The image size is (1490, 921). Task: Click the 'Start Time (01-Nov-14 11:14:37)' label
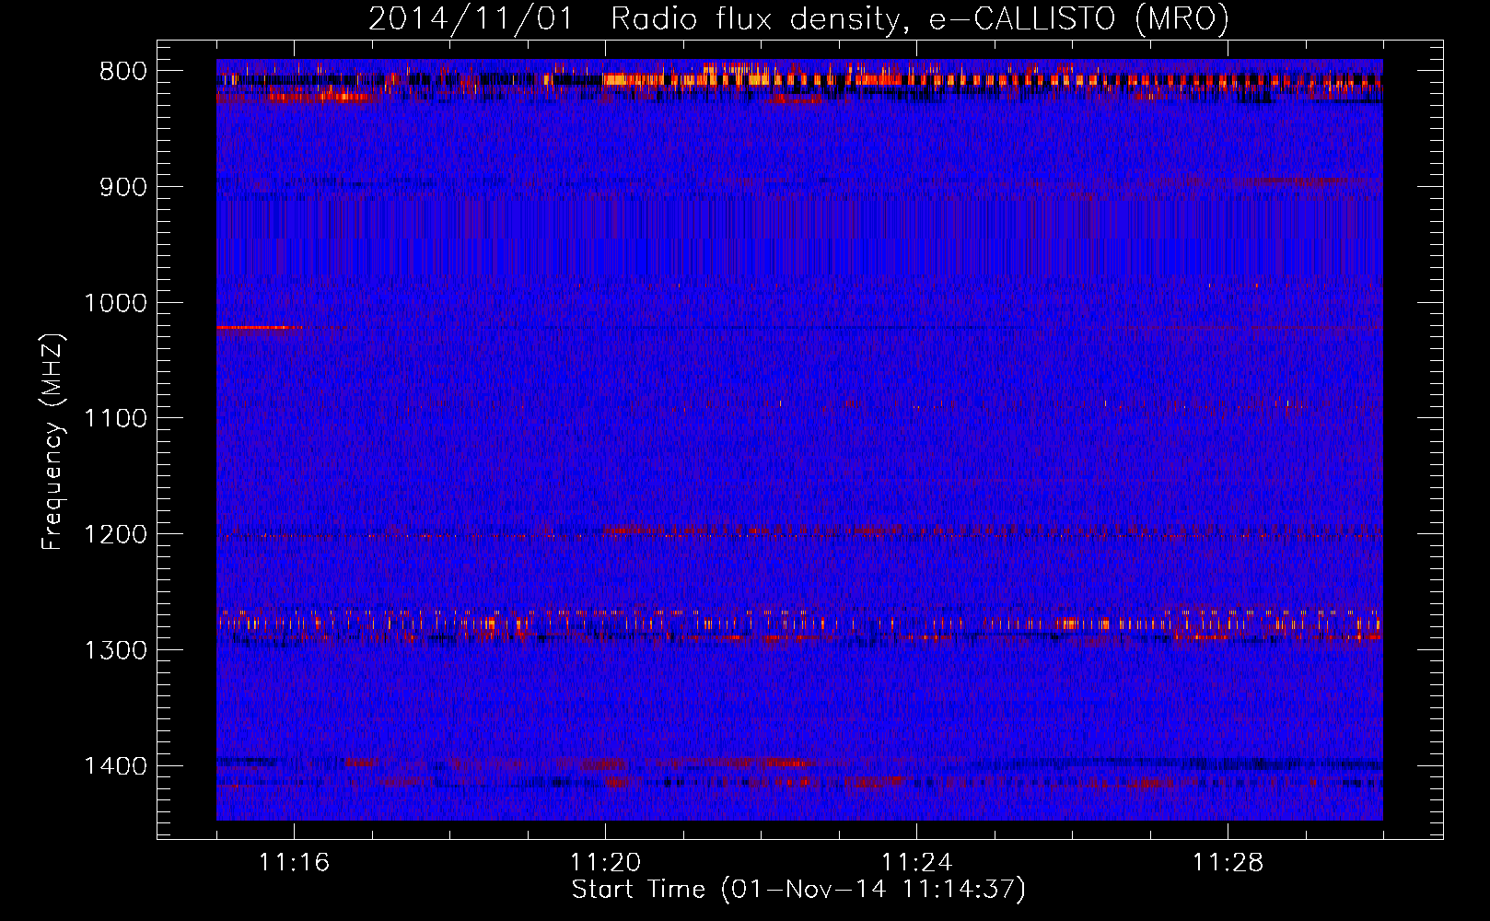pos(798,890)
